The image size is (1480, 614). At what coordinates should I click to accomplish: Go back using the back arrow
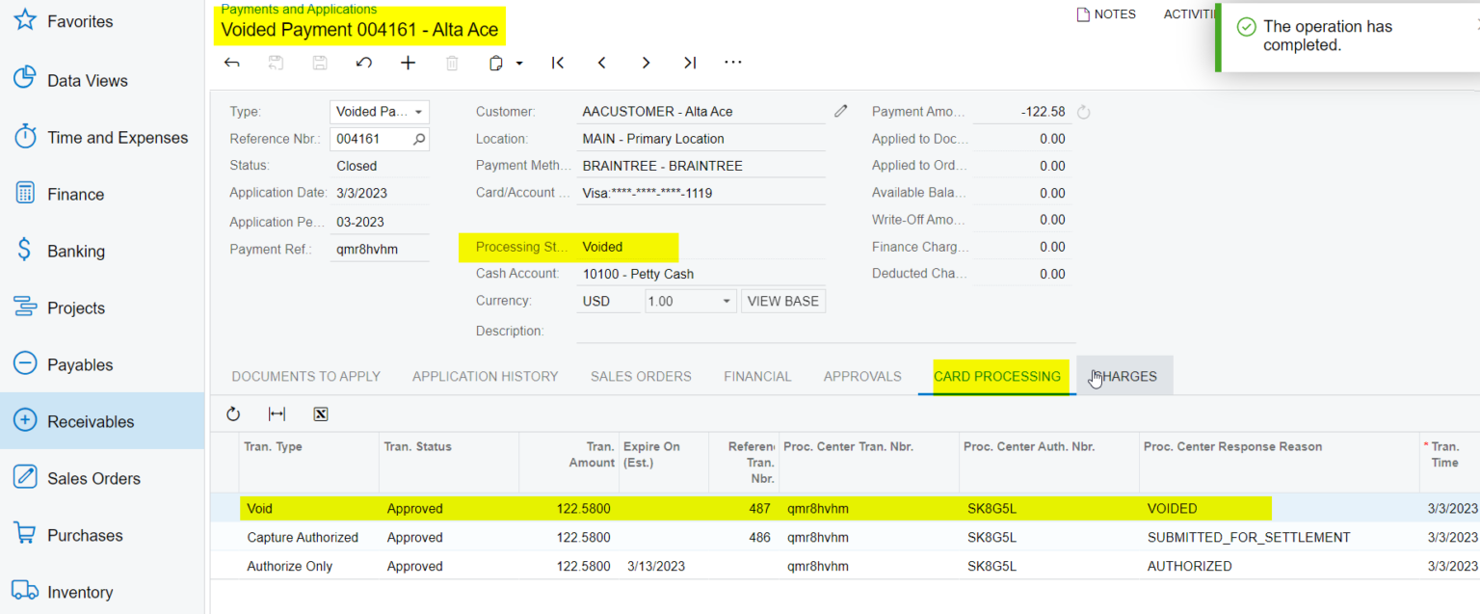(232, 63)
